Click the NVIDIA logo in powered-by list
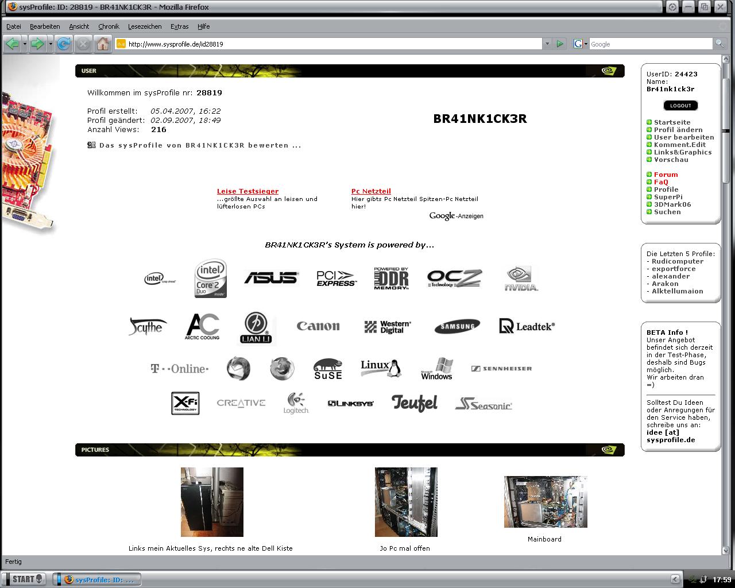735x588 pixels. (521, 278)
